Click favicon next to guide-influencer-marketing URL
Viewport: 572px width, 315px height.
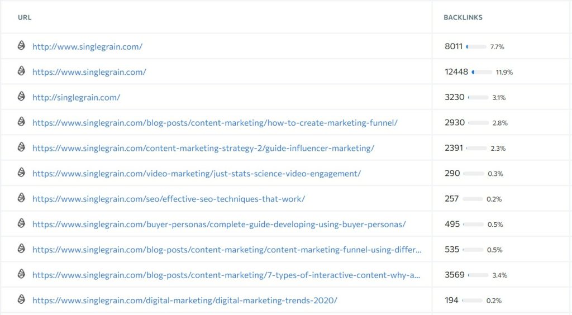coord(22,147)
